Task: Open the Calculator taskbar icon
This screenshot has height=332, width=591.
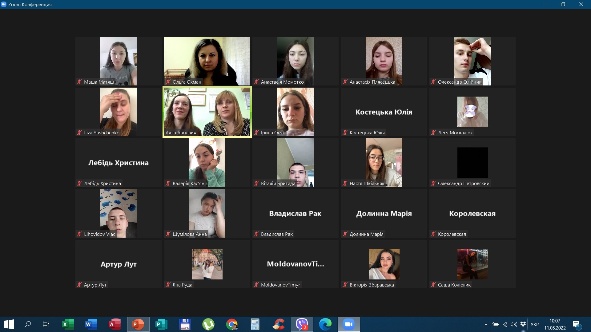Action: pos(255,324)
